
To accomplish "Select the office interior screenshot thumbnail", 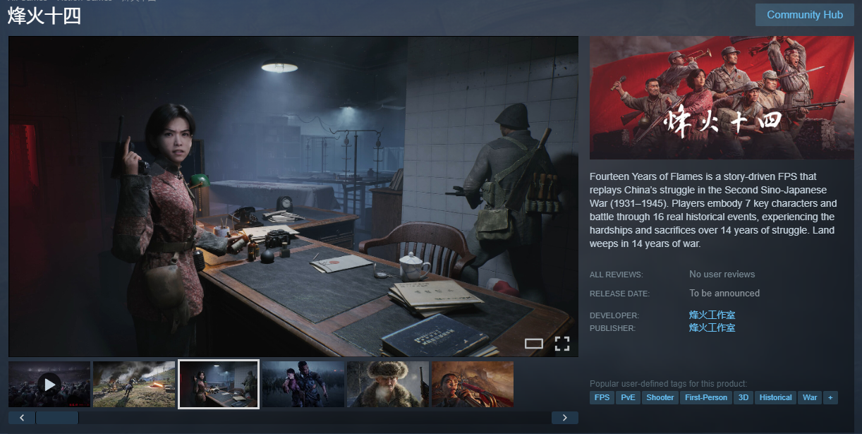I will tap(219, 385).
